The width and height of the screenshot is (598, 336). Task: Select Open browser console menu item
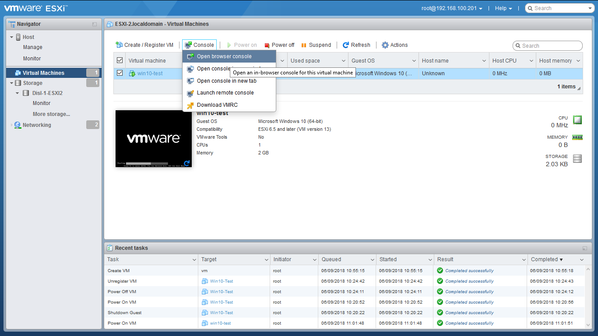coord(224,56)
